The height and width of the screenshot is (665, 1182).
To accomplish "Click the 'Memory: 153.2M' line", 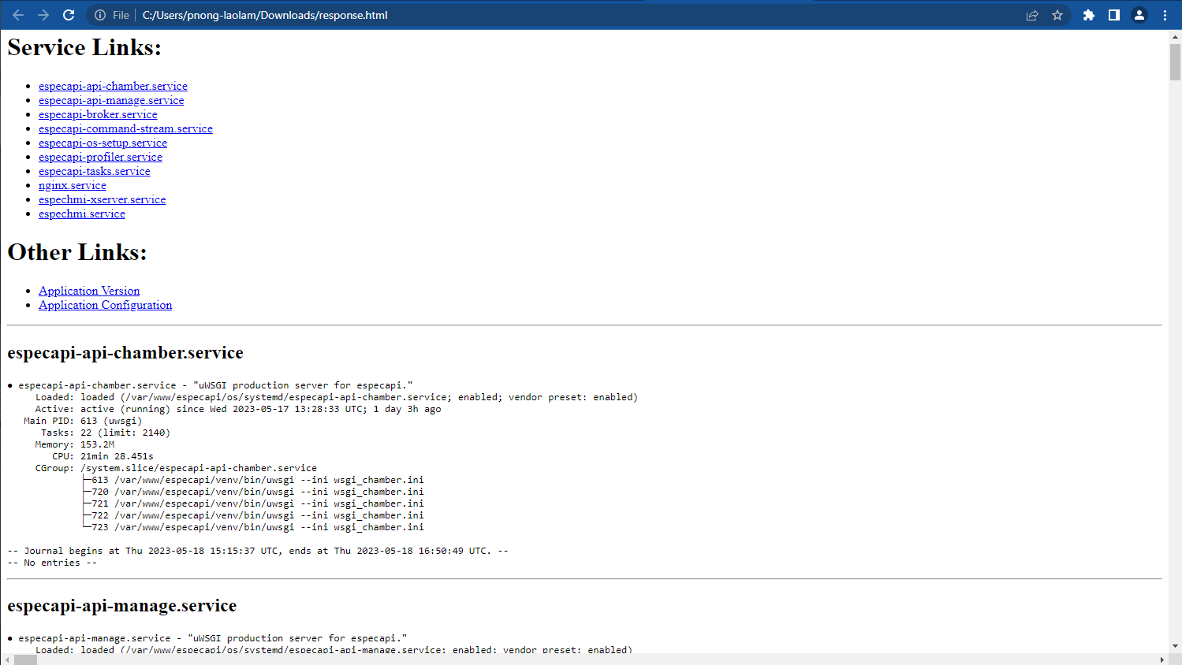I will tap(75, 444).
